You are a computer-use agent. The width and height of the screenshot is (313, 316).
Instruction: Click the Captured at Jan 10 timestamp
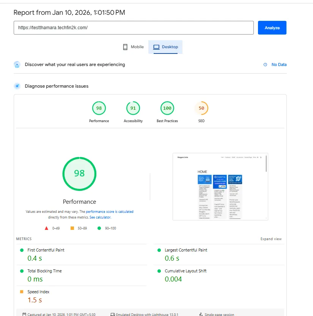click(x=61, y=314)
